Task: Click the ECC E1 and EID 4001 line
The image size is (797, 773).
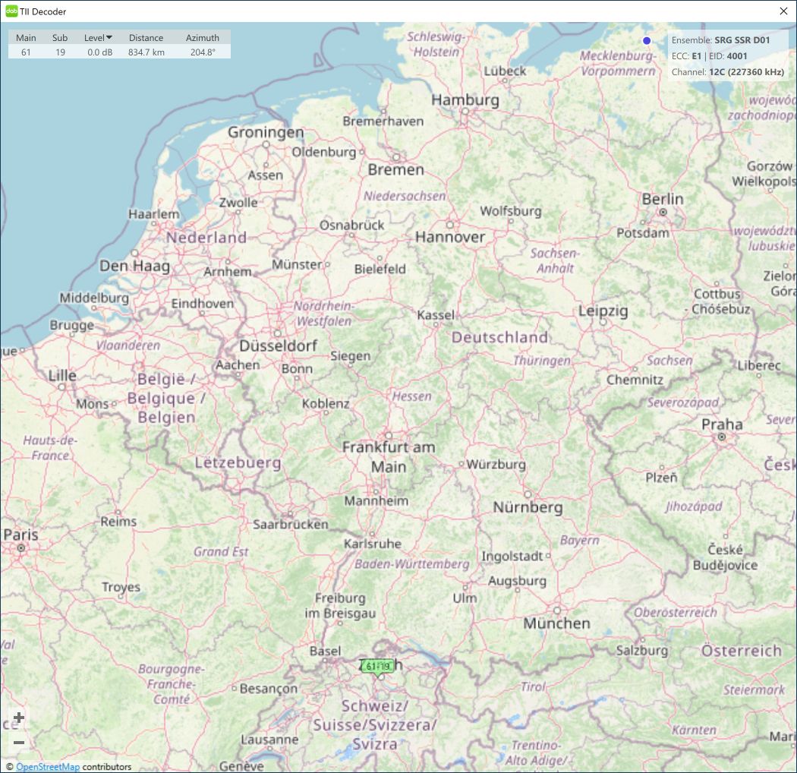Action: click(x=709, y=56)
